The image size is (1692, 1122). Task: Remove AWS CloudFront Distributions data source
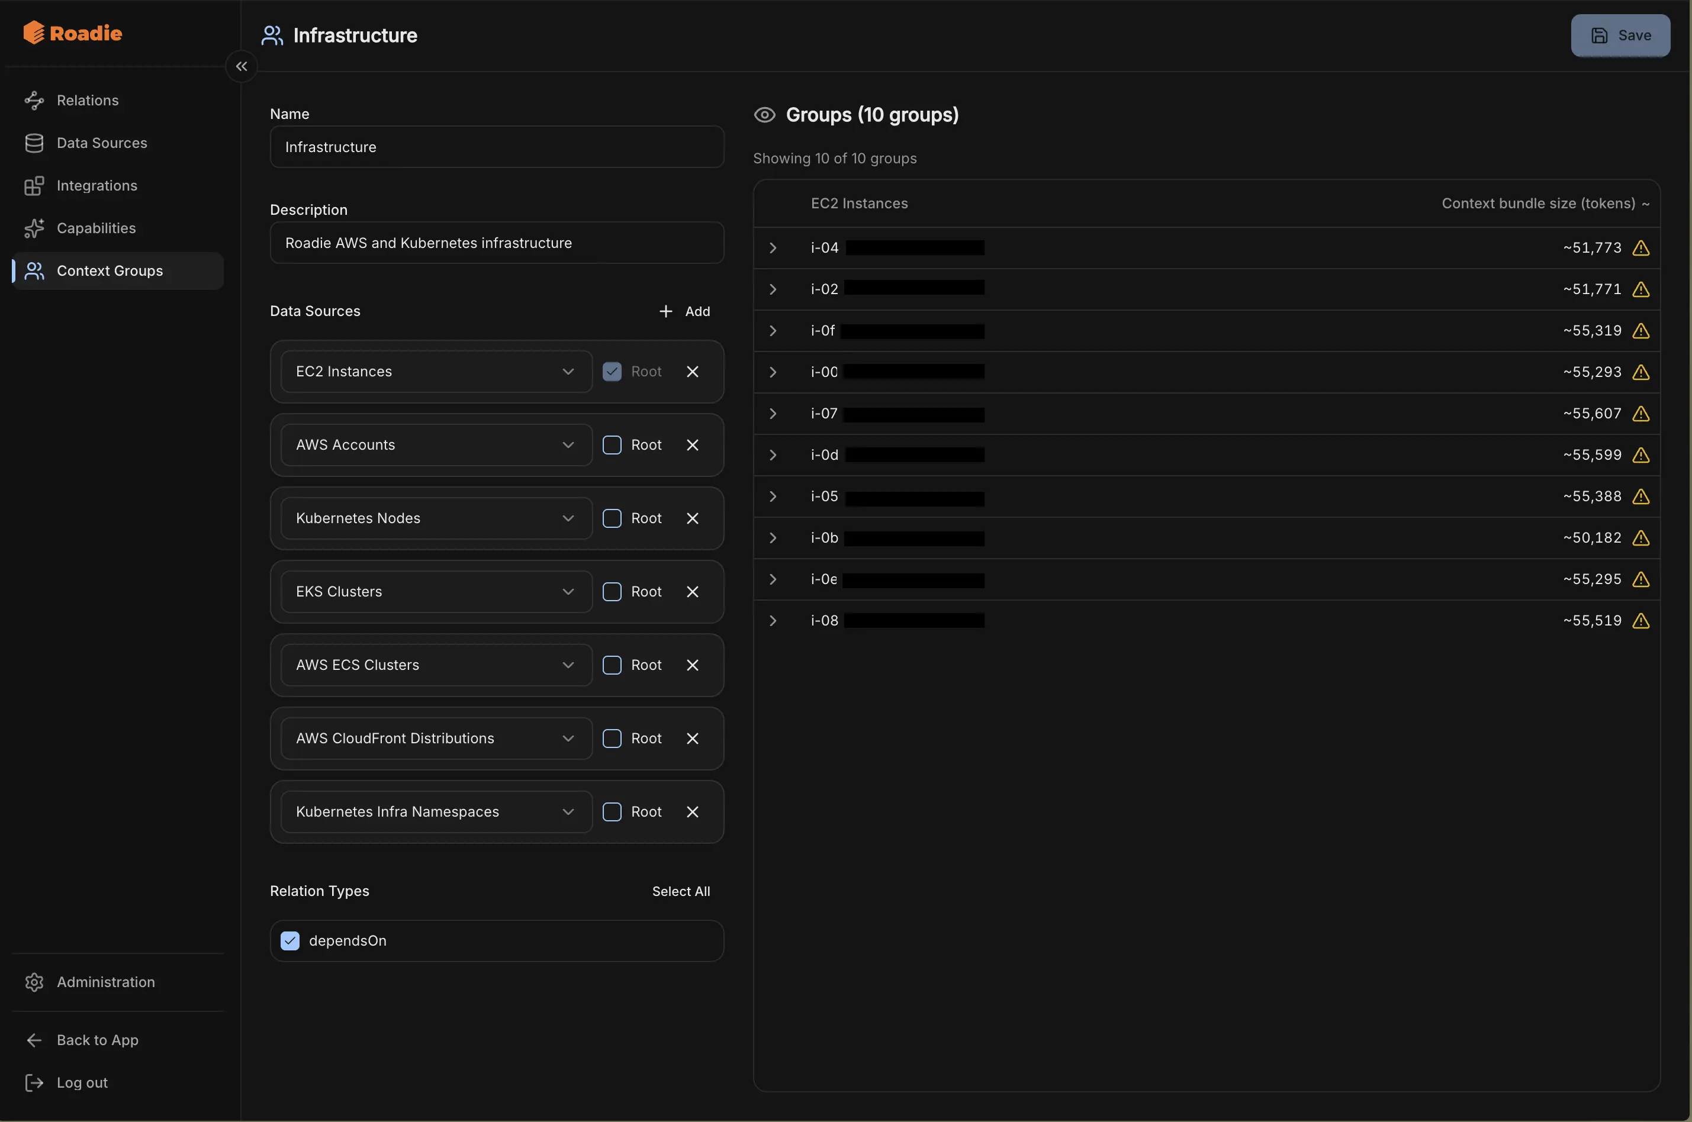[692, 739]
